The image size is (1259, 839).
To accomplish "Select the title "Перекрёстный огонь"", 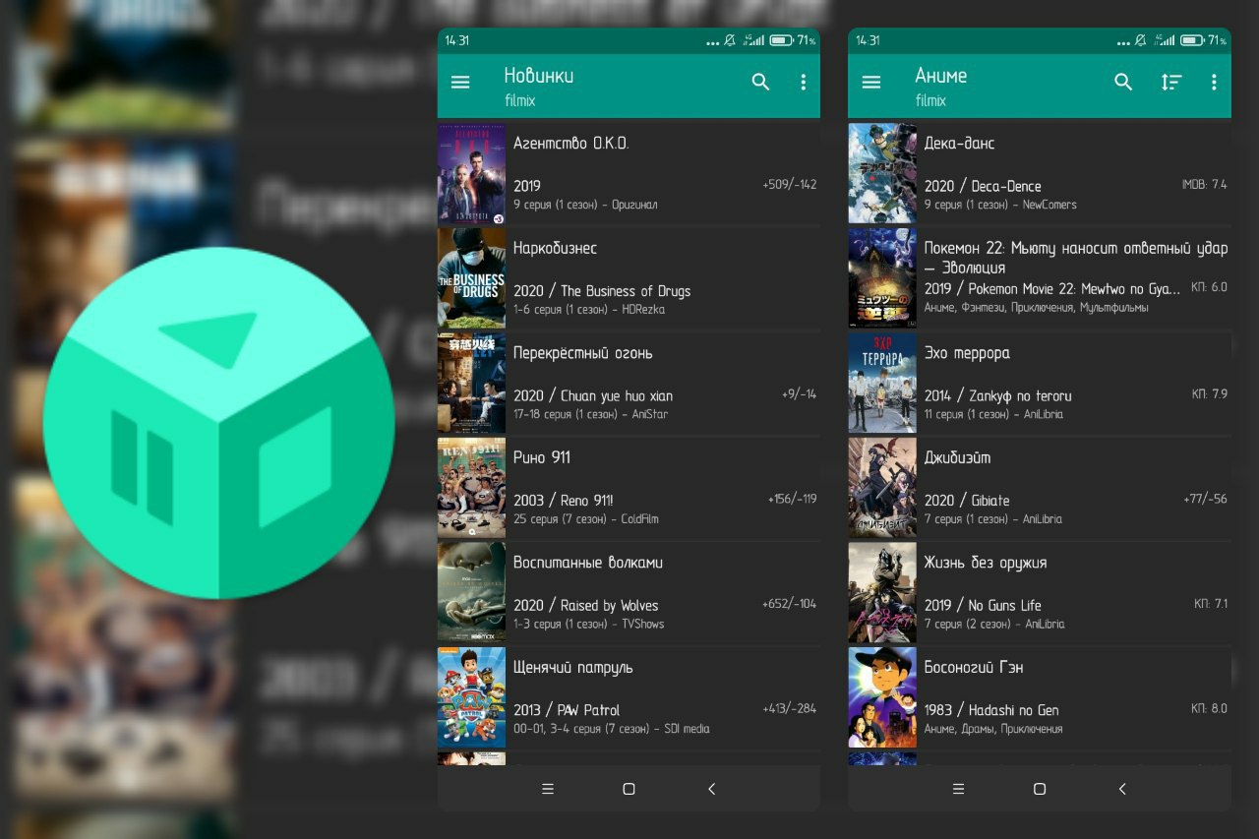I will click(x=582, y=353).
